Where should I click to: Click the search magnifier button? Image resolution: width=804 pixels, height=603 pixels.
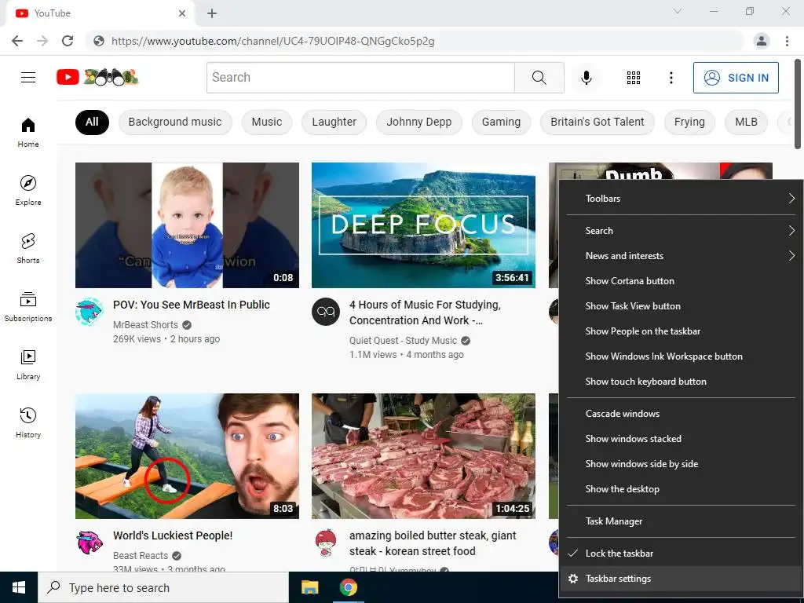tap(539, 78)
